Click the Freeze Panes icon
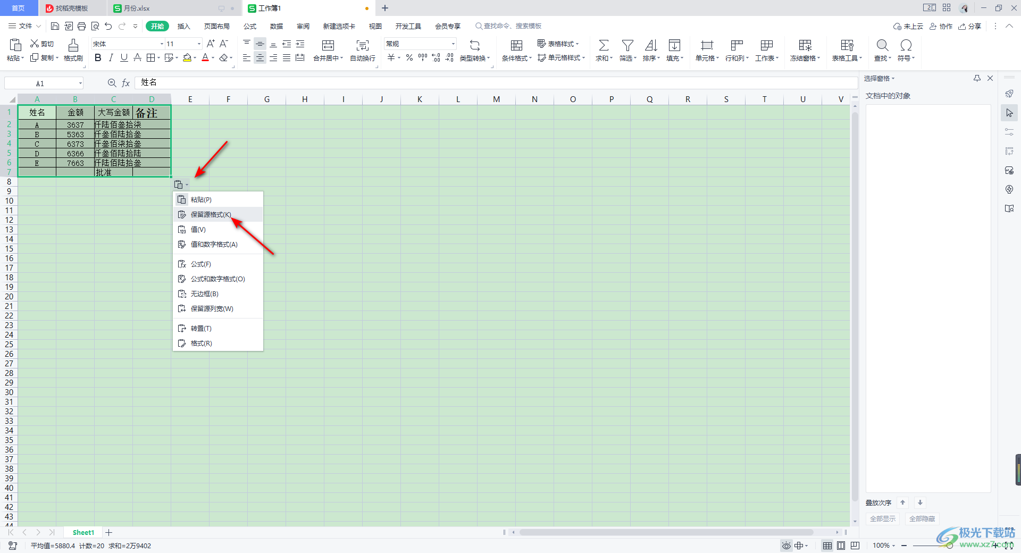1021x553 pixels. coord(805,45)
